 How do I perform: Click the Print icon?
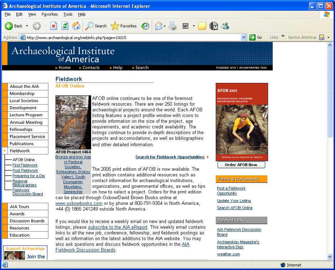(x=173, y=26)
